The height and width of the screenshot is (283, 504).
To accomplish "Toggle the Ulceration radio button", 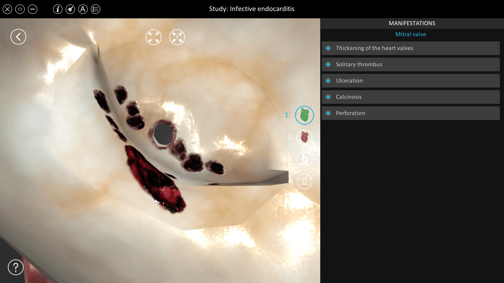I will pyautogui.click(x=328, y=81).
